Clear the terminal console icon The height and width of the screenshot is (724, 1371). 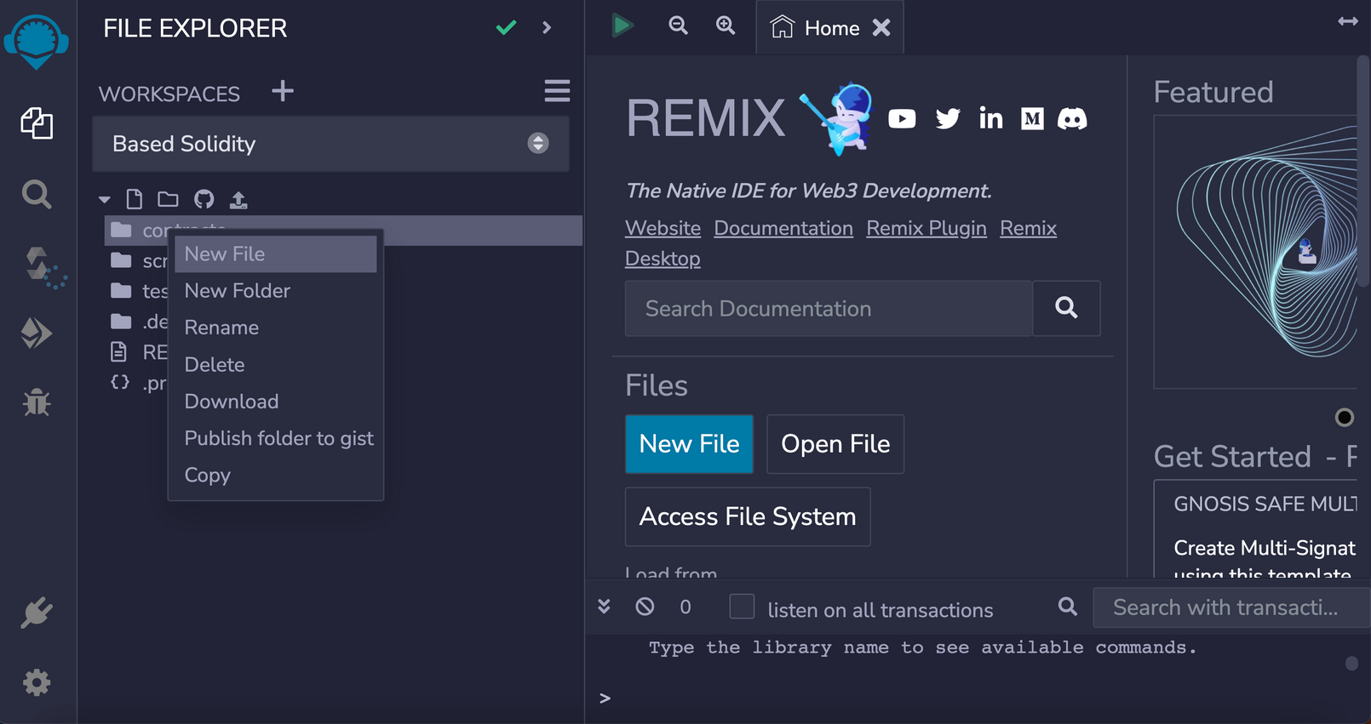(645, 607)
